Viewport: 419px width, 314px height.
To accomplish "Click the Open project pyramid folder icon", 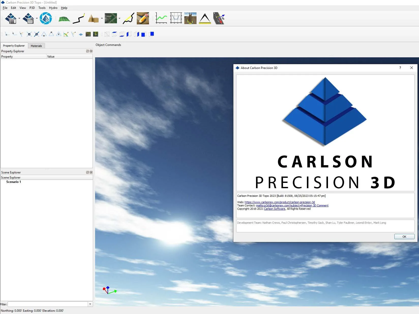I will point(11,18).
